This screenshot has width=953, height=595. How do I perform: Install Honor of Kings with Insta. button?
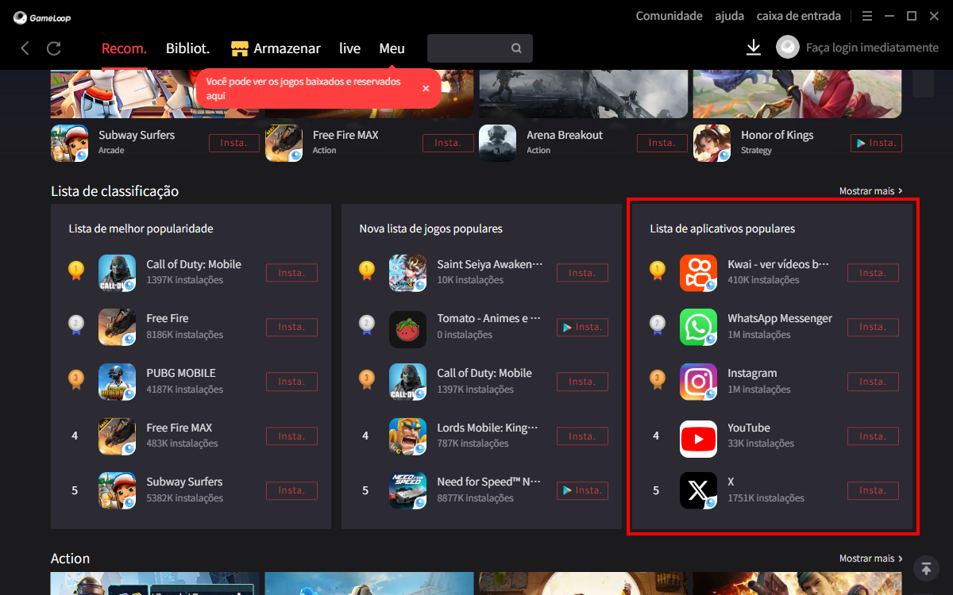[x=876, y=143]
